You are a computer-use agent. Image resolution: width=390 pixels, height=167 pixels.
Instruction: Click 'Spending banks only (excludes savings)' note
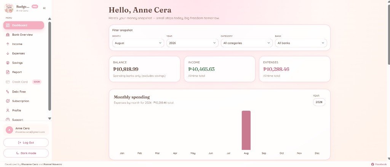coord(139,76)
